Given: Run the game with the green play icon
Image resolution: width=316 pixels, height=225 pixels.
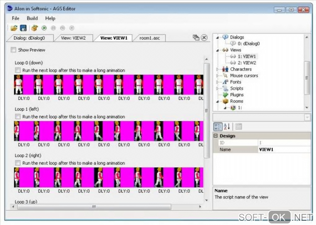Looking at the screenshot, I should [x=44, y=28].
